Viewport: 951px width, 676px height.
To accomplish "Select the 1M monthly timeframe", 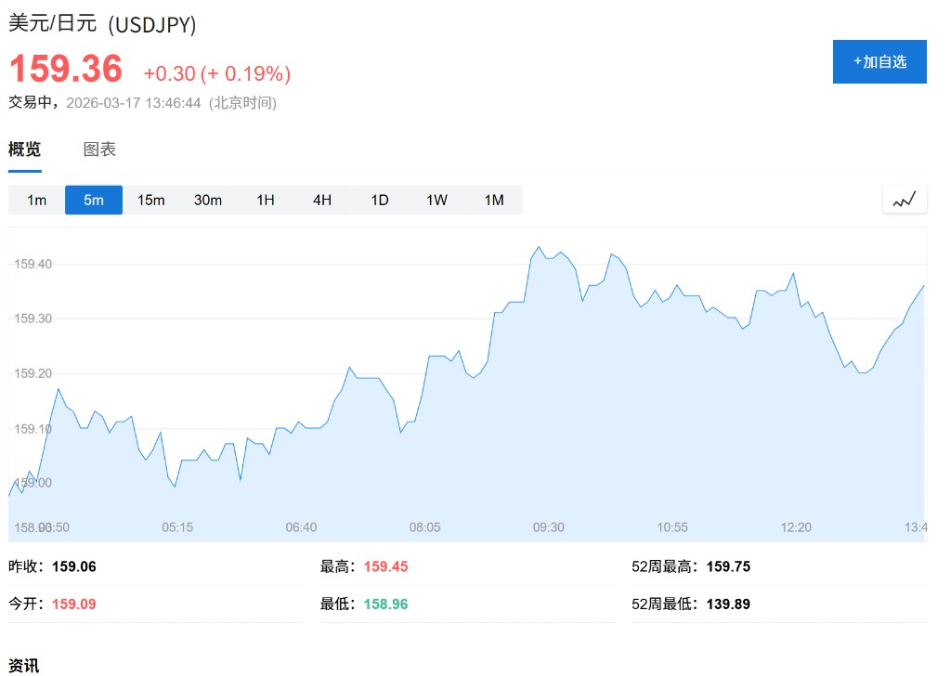I will [x=494, y=200].
